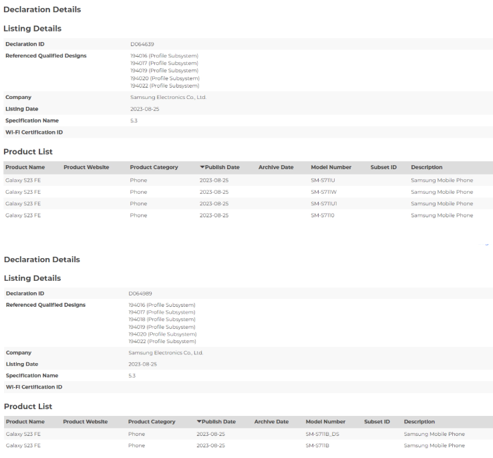Click 194016 (Profile Subsystem) under declaration D064639
Viewport: 493px width, 458px height.
(x=164, y=55)
